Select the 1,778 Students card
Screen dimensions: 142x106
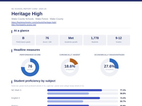(x=95, y=40)
